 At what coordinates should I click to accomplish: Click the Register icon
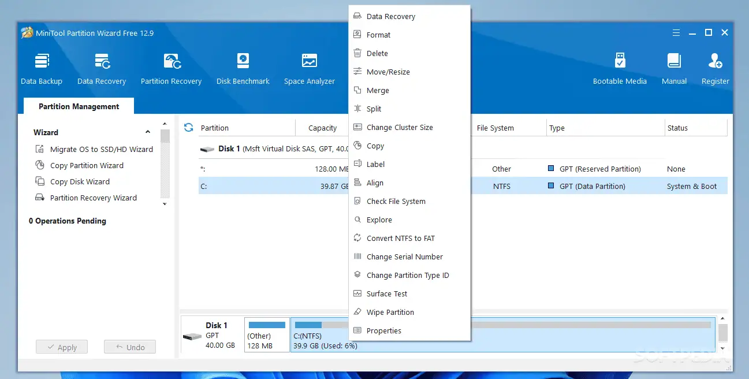[x=715, y=61]
